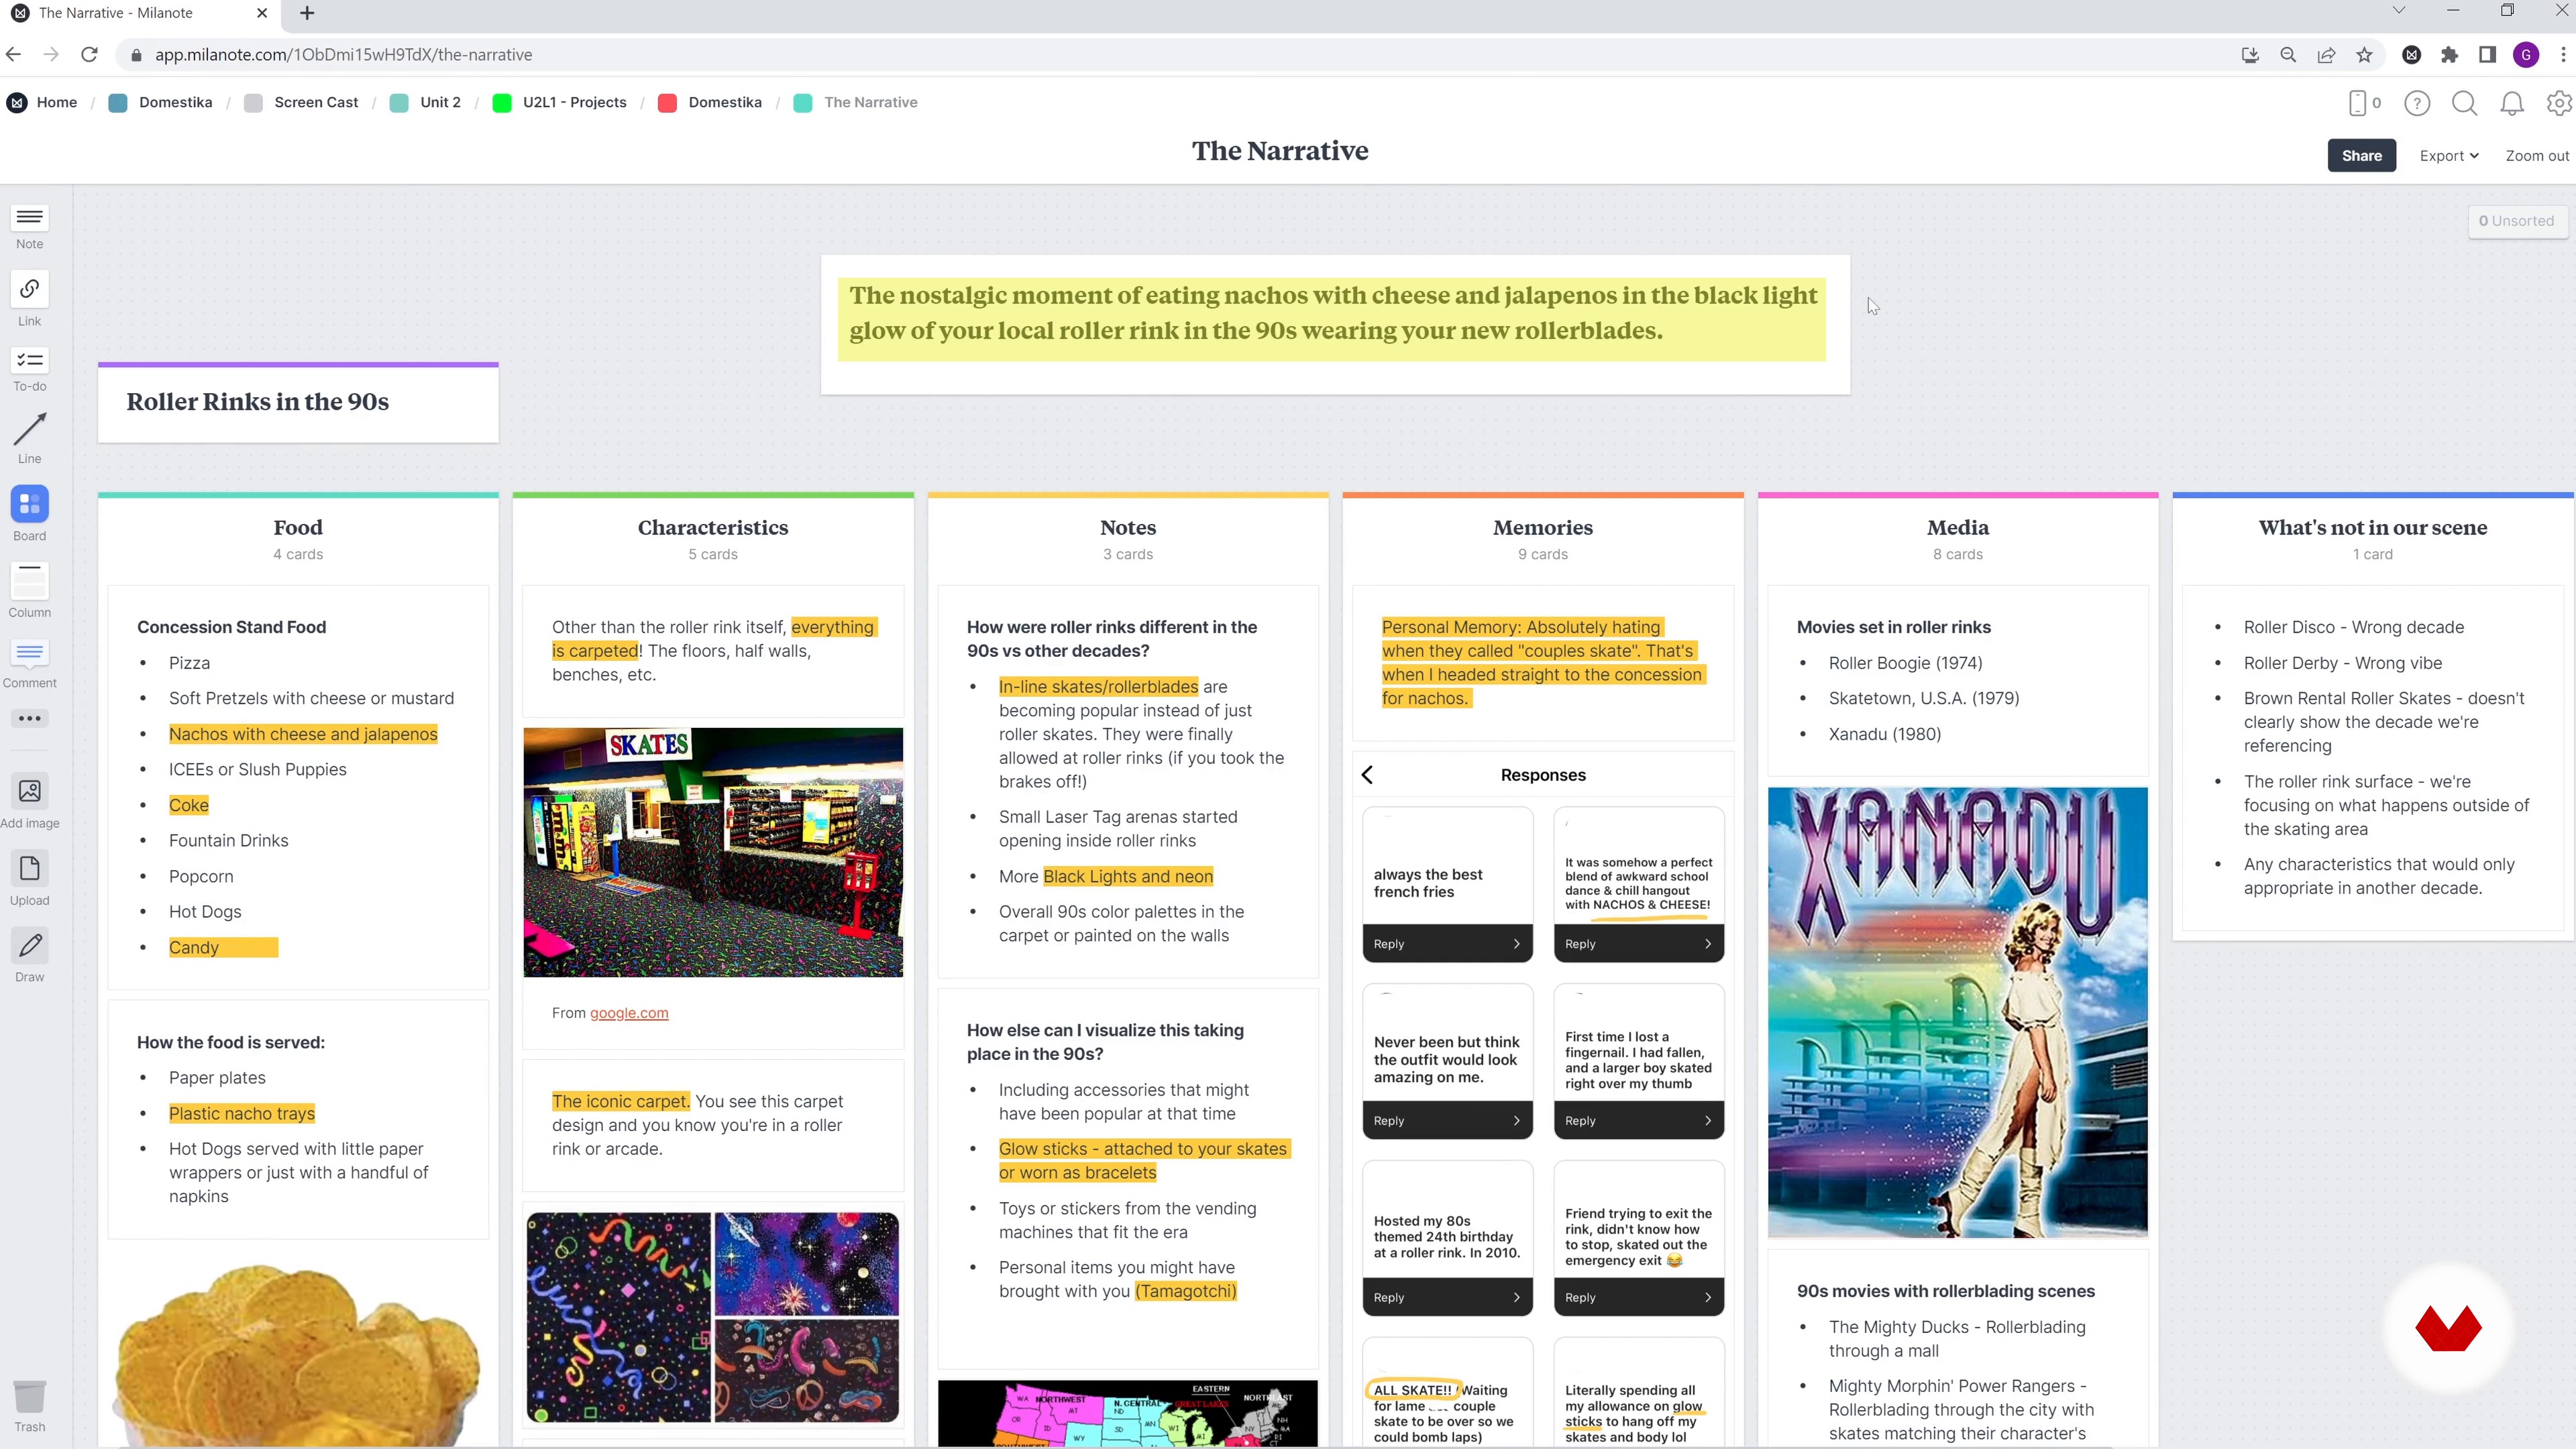2576x1449 pixels.
Task: Click the browser share page icon
Action: tap(2326, 54)
